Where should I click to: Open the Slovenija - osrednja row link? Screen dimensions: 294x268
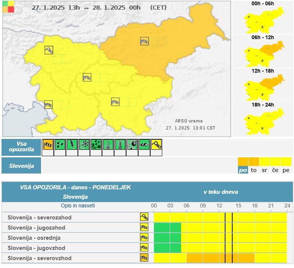(x=34, y=238)
